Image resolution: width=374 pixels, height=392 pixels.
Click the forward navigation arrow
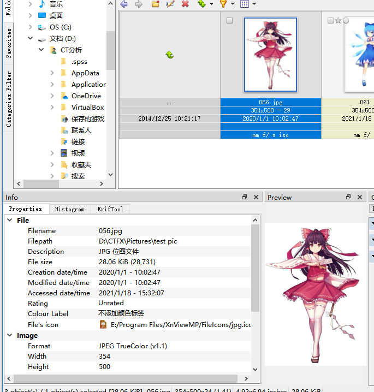click(x=139, y=4)
